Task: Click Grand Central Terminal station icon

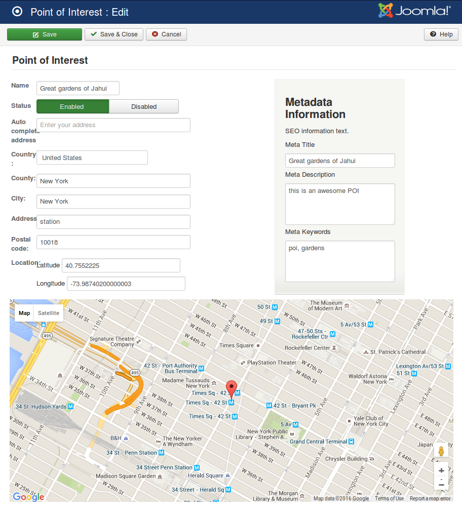Action: (x=352, y=441)
